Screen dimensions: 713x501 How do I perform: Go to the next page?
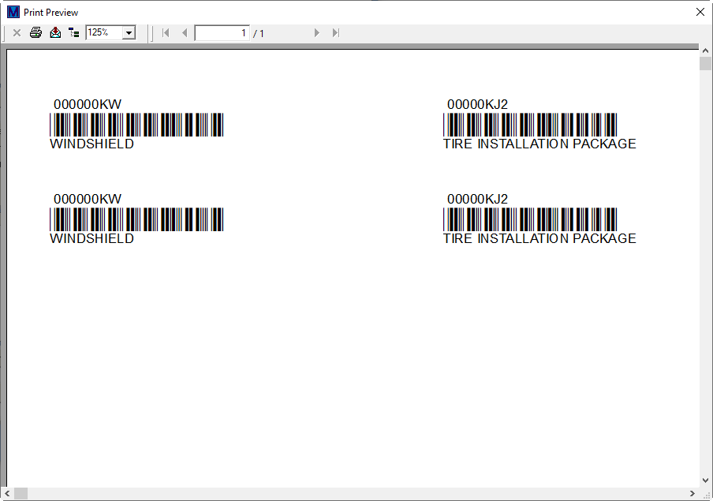317,32
